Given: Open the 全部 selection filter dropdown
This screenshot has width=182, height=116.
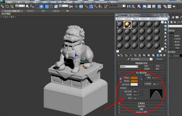Looking at the screenshot, I should coord(20,6).
